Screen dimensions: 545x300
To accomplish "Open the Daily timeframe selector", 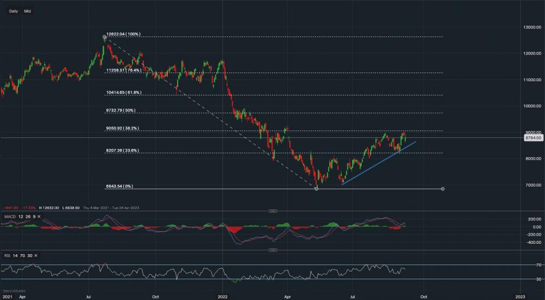I will 14,11.
